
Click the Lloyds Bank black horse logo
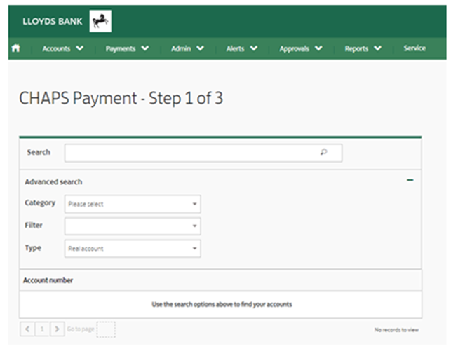point(100,22)
